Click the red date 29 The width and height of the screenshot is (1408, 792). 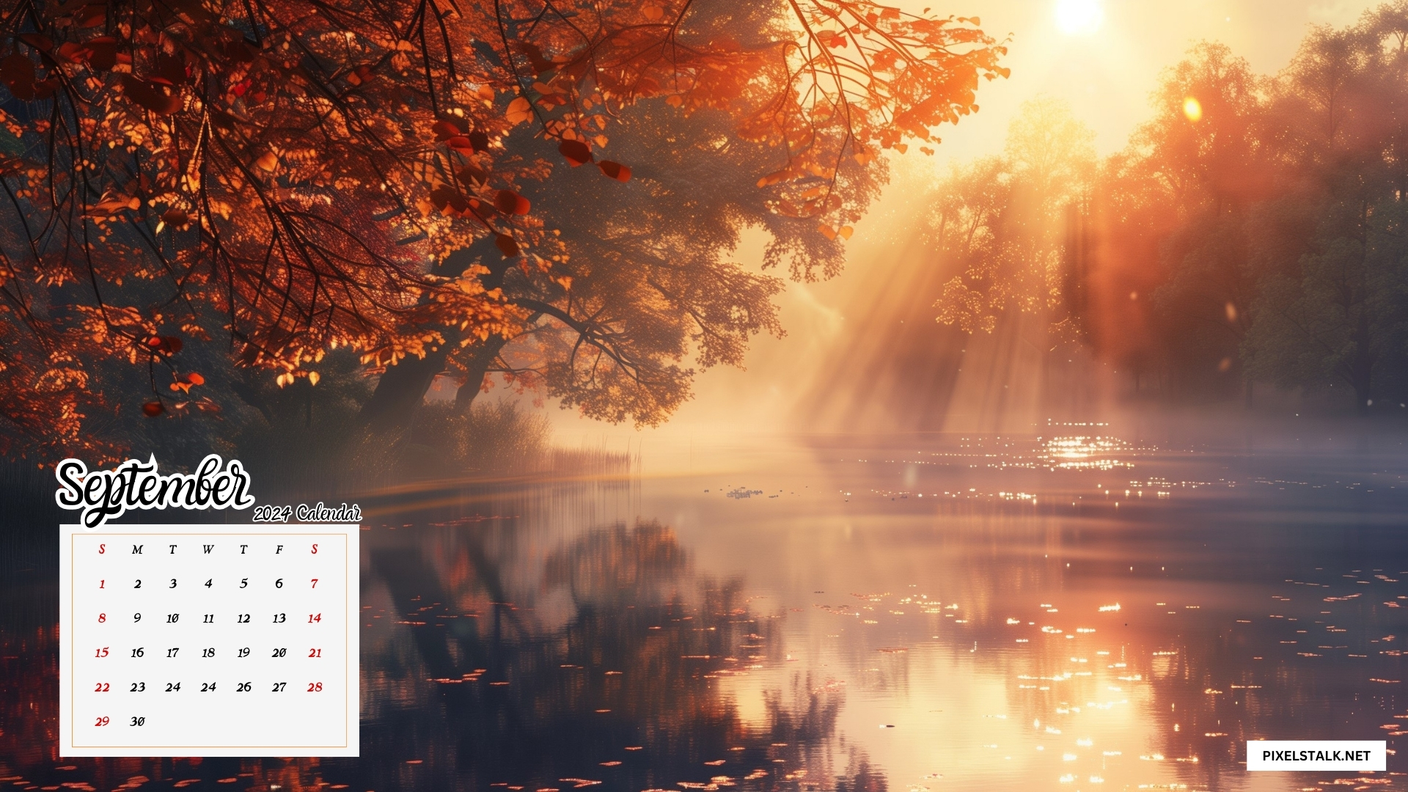102,722
